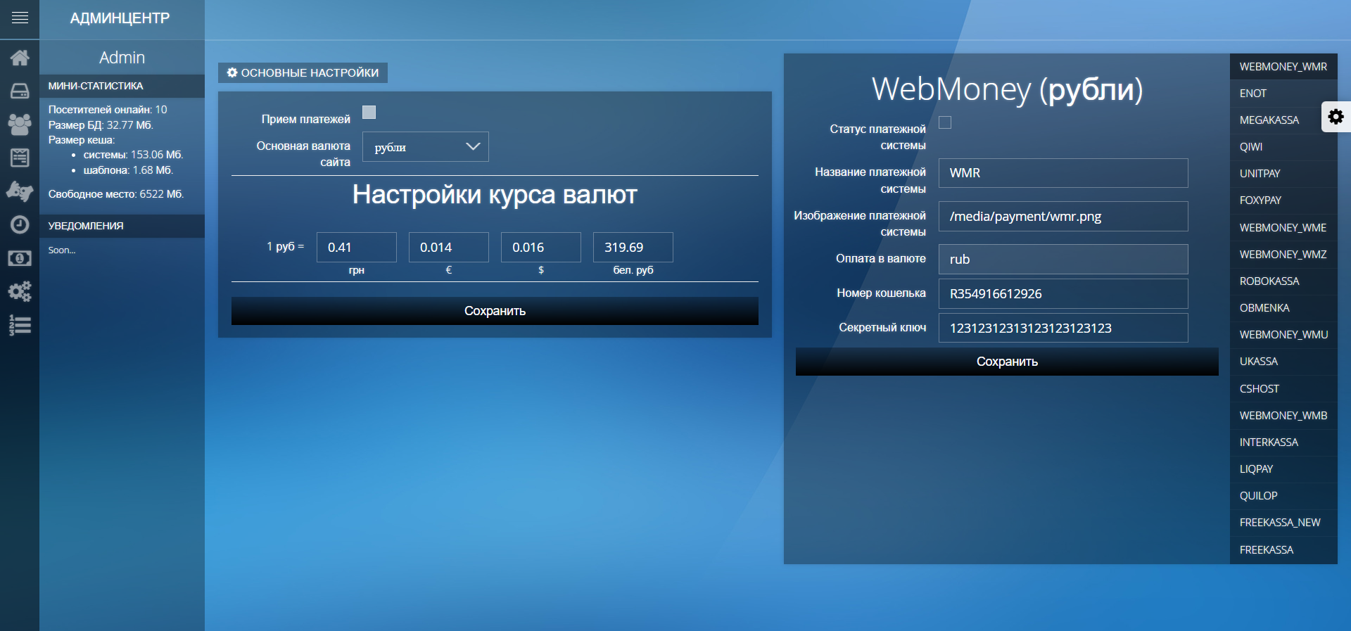Viewport: 1351px width, 631px height.
Task: Open the money bill icon in sidebar
Action: (20, 258)
